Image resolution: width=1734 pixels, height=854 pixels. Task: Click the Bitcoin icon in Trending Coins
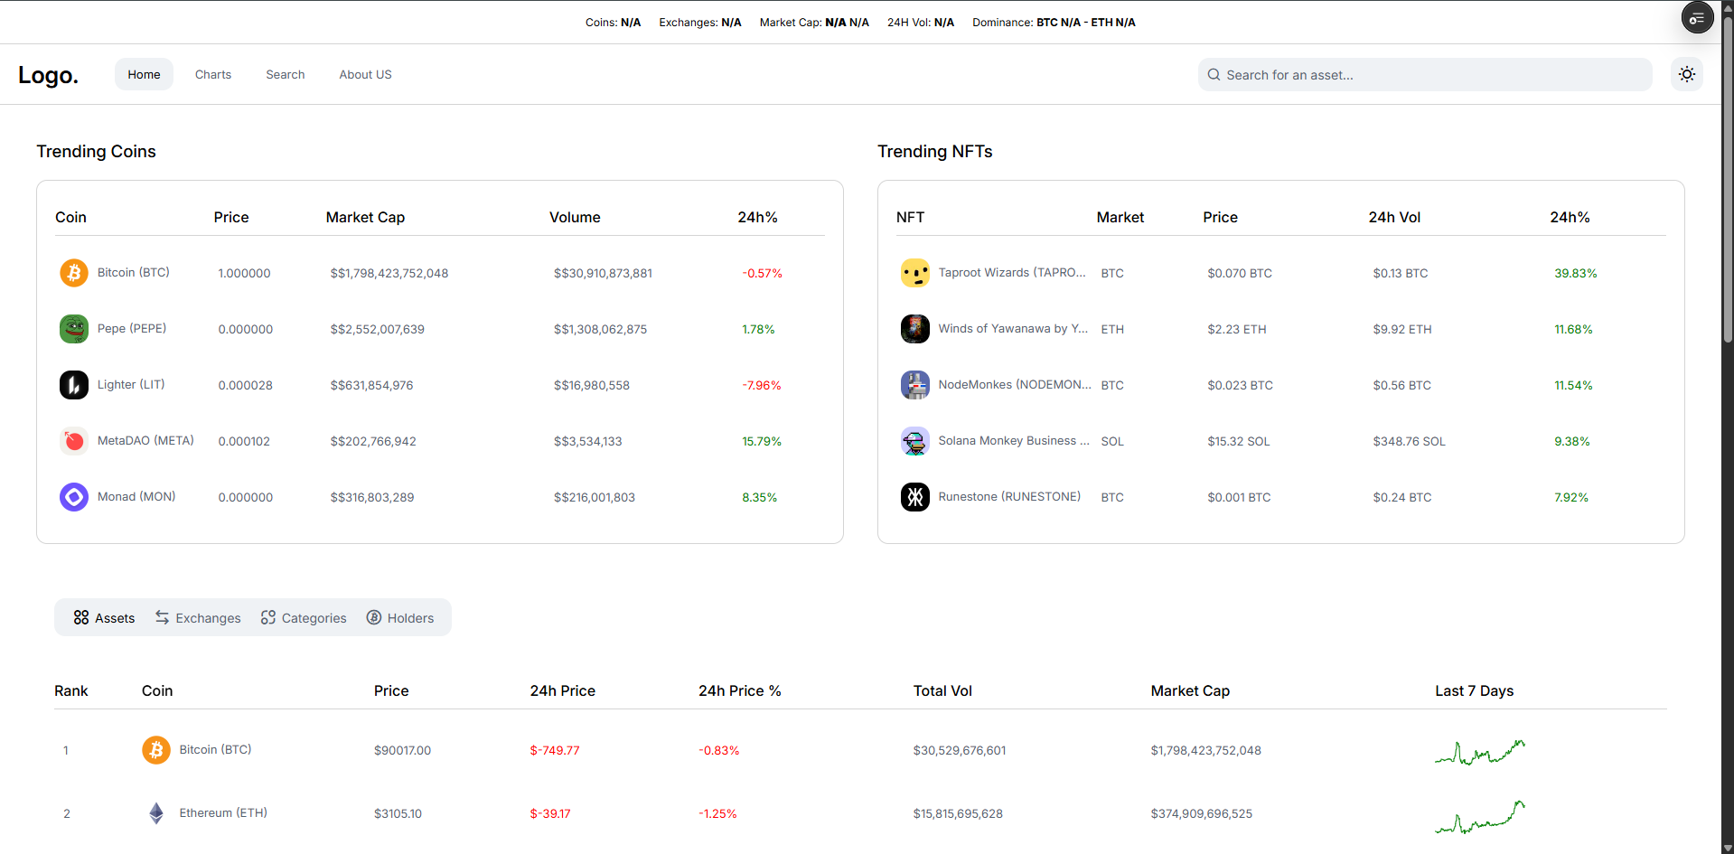pos(74,273)
